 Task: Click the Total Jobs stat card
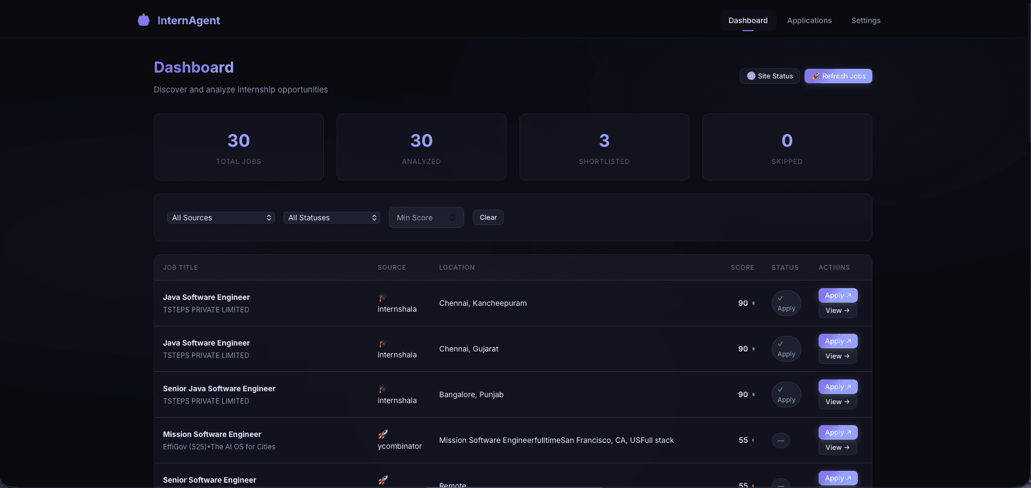pos(239,147)
